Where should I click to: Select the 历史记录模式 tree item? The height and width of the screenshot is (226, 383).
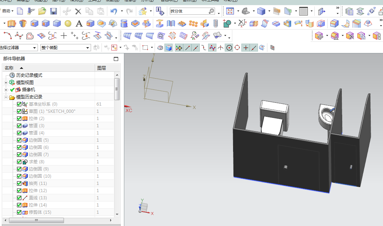(29, 75)
